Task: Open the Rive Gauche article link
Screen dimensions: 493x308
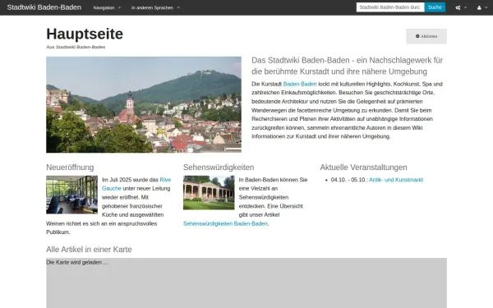Action: (x=136, y=184)
